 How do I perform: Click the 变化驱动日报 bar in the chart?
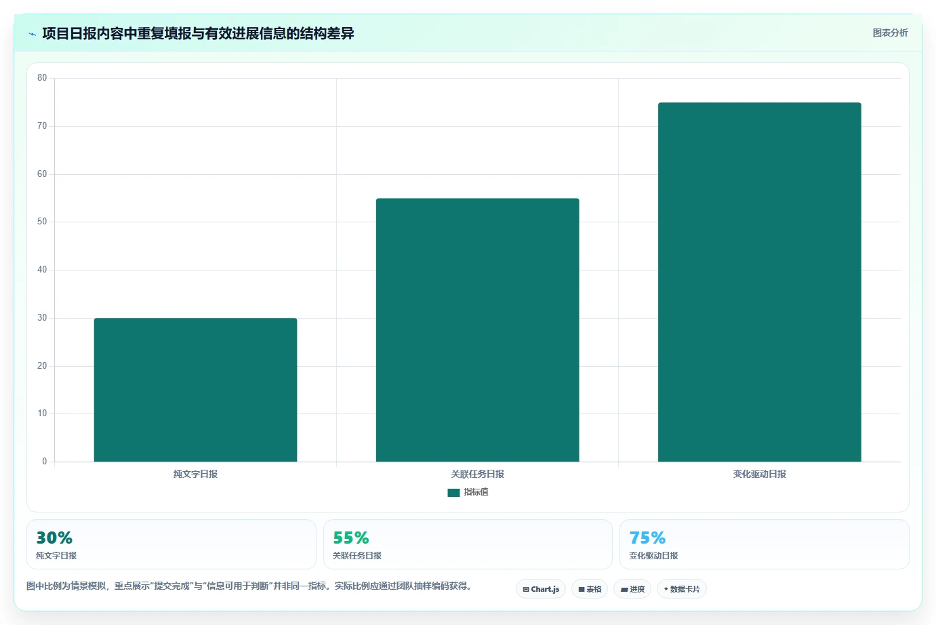(759, 282)
